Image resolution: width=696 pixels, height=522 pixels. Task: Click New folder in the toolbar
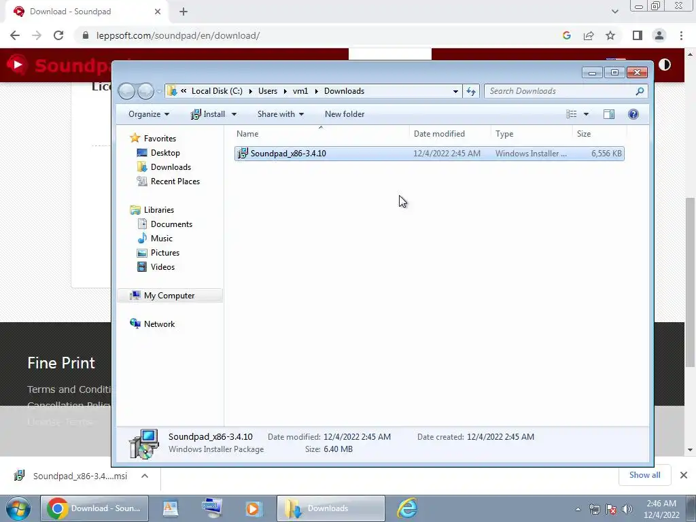tap(345, 114)
